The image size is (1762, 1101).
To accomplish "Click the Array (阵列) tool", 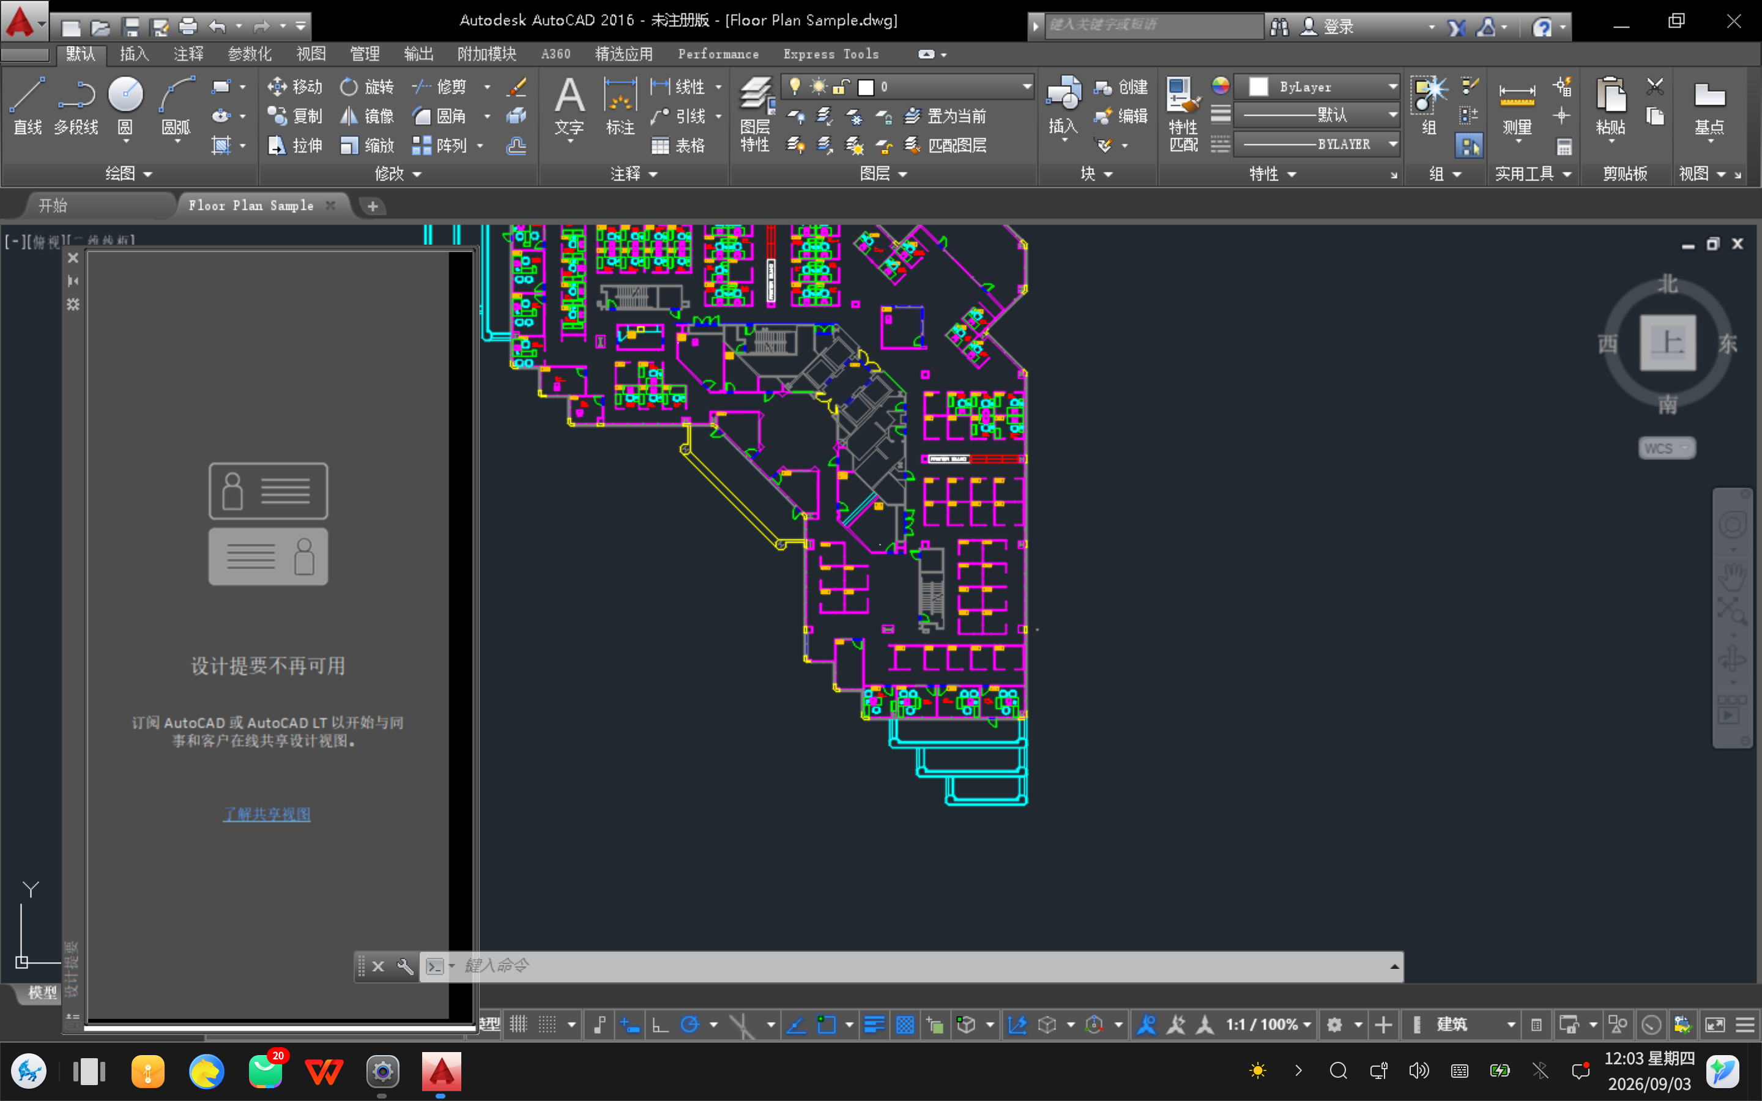I will point(439,146).
